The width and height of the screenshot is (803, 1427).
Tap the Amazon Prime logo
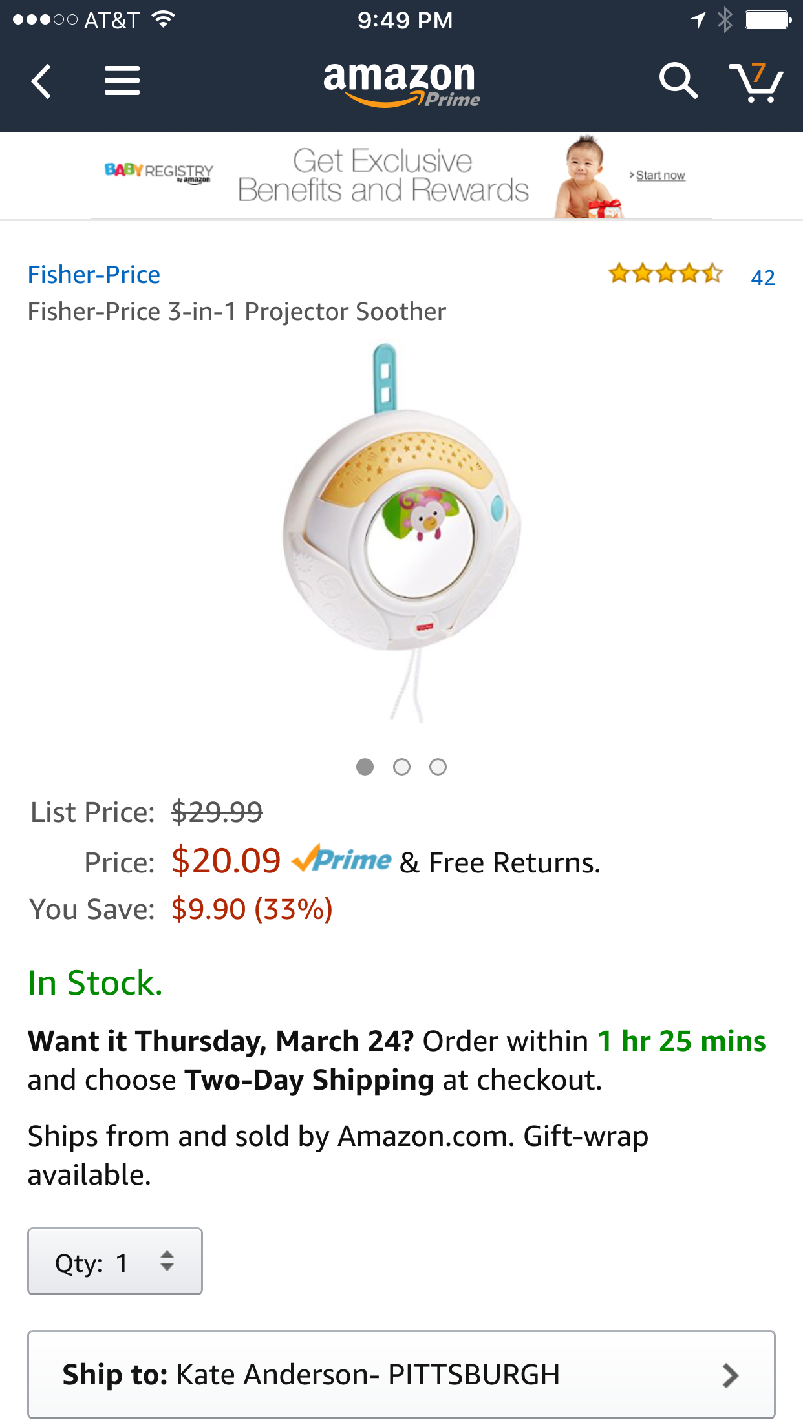[401, 83]
